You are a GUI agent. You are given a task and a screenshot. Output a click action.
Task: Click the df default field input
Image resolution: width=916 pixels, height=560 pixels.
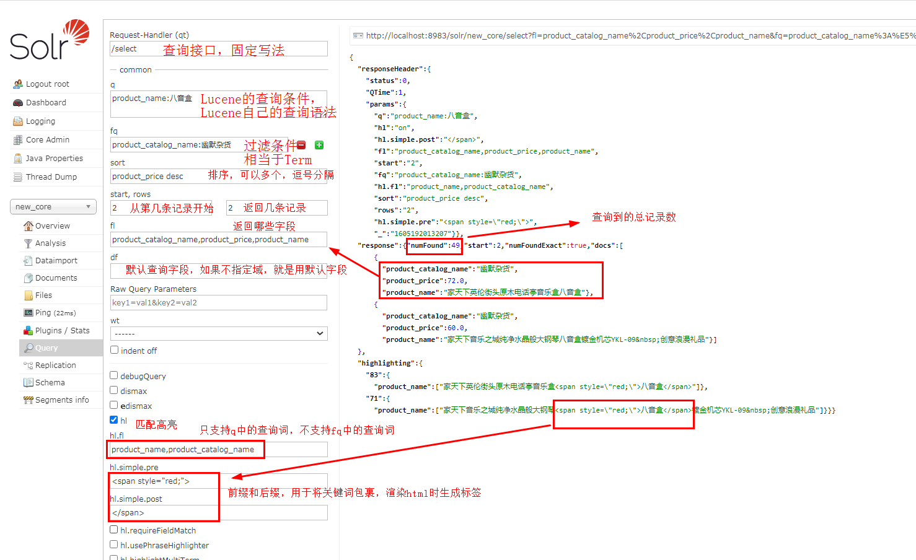tap(219, 271)
